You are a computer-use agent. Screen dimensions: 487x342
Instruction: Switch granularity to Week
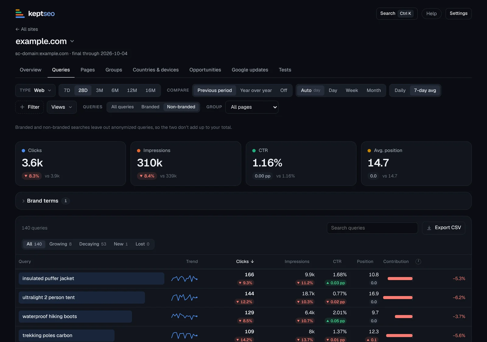point(352,90)
